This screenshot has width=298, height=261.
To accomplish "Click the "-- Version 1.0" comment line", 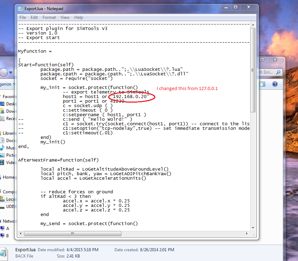I will click(x=38, y=33).
